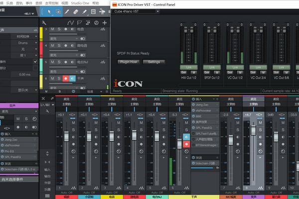Solo mixer channel 2
Image resolution: width=299 pixels, height=199 pixels.
(96, 130)
